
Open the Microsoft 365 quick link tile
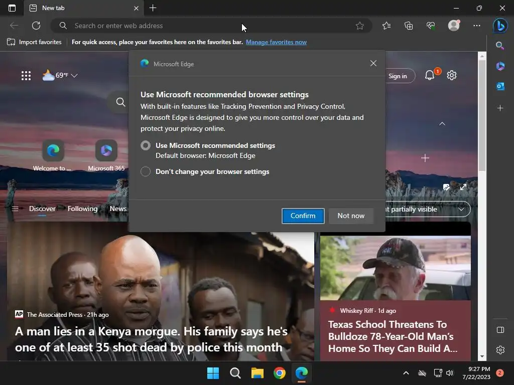click(106, 155)
